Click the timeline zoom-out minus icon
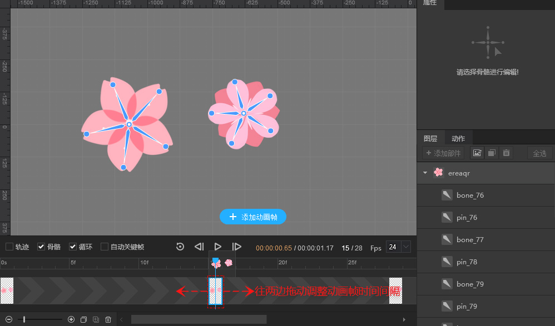Screen dimensions: 555x326 pos(9,319)
